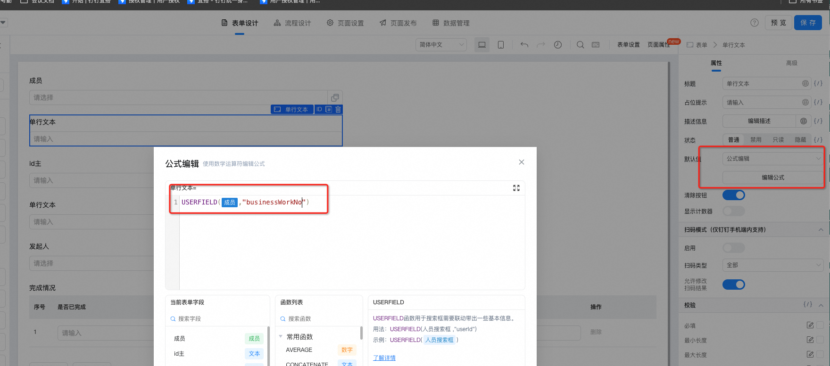Open the 扫码类型 全部 dropdown
Viewport: 830px width, 366px height.
pos(773,265)
